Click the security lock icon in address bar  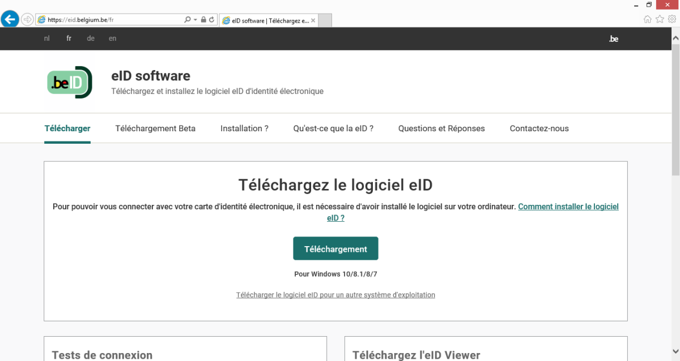203,20
